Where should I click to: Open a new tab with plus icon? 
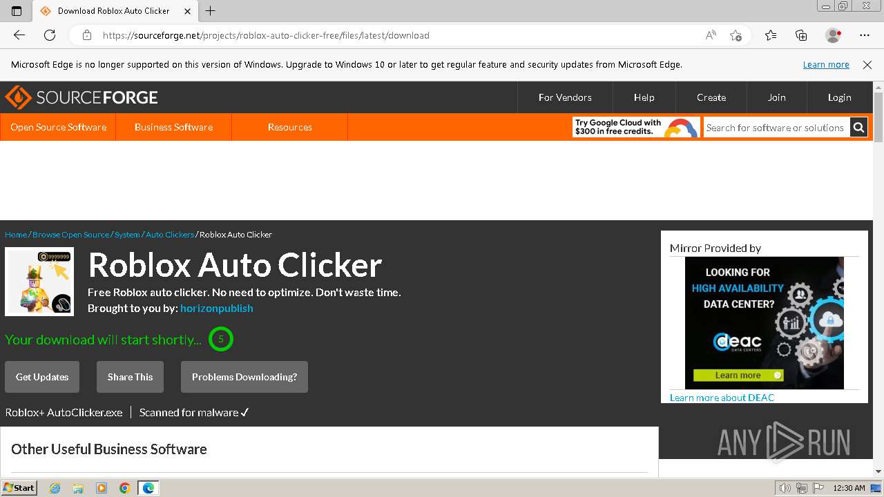(x=211, y=10)
